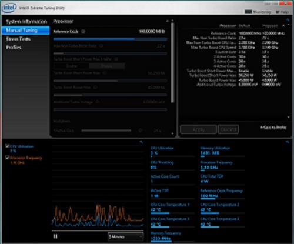Click the Apply button

(198, 129)
